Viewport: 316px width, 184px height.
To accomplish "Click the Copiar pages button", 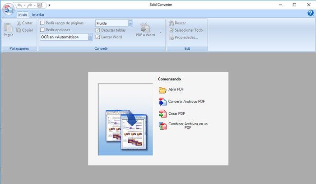I will click(24, 30).
